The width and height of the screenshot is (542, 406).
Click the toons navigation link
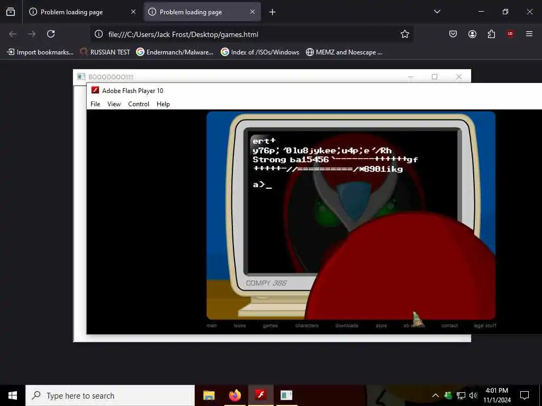(x=240, y=326)
